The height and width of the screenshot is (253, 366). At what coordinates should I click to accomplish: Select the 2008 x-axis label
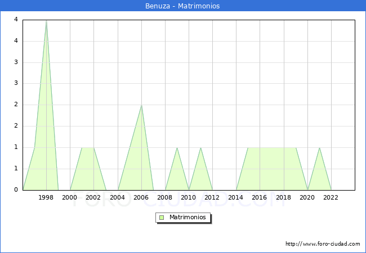(x=165, y=197)
